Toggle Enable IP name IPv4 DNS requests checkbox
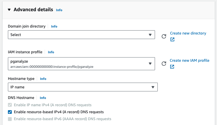217x125 pixels. (x=10, y=105)
